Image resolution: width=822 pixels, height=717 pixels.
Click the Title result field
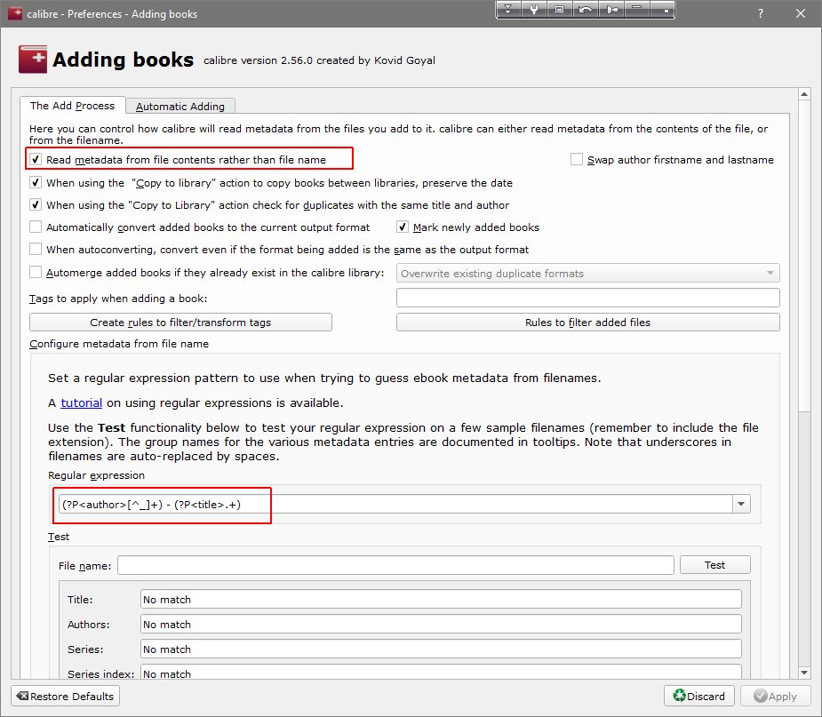[x=441, y=599]
